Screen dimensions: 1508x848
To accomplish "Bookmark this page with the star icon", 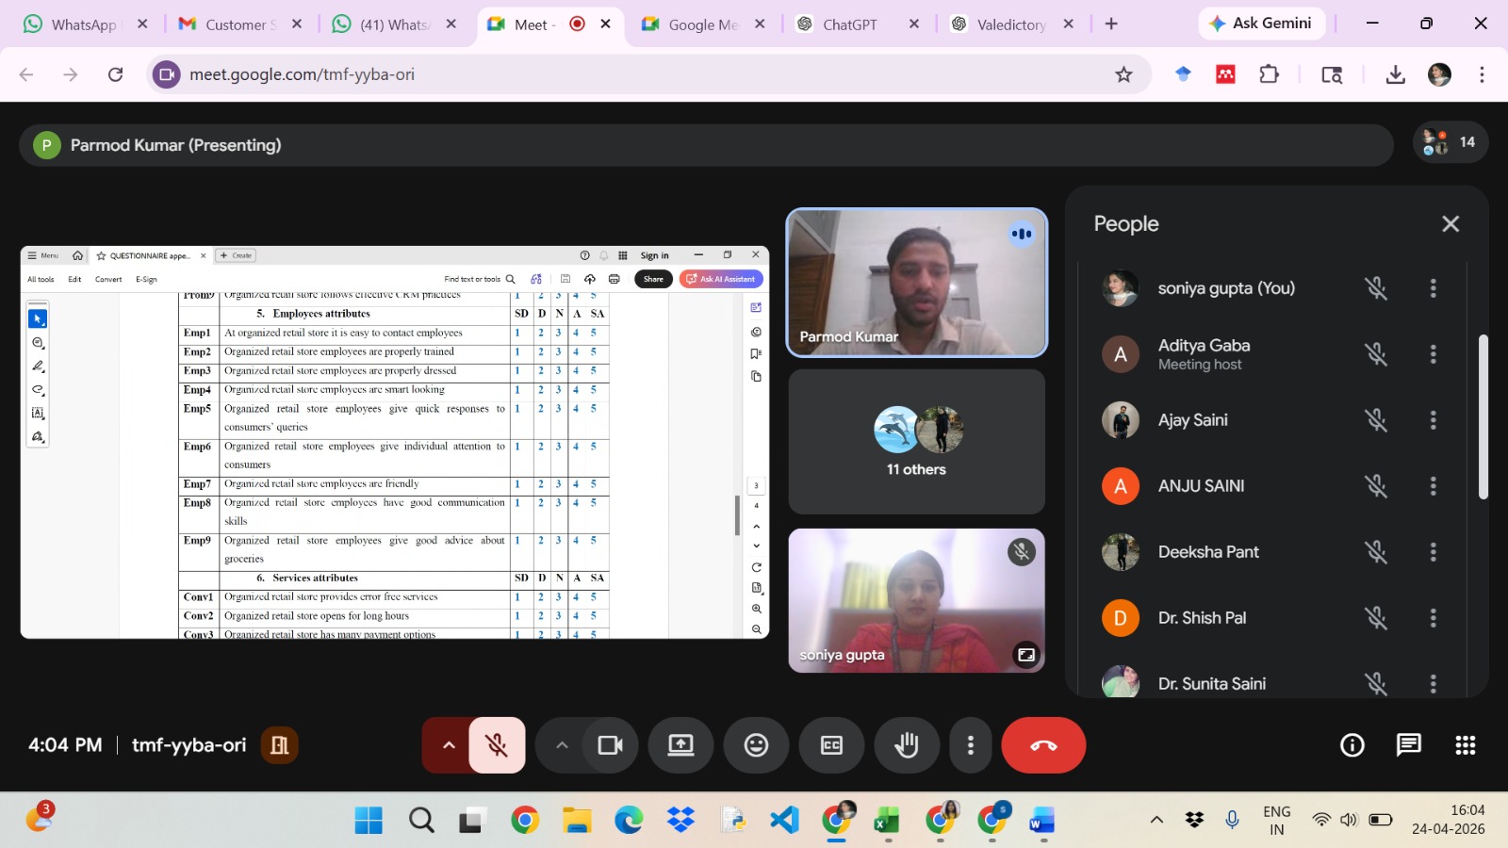I will [x=1123, y=74].
